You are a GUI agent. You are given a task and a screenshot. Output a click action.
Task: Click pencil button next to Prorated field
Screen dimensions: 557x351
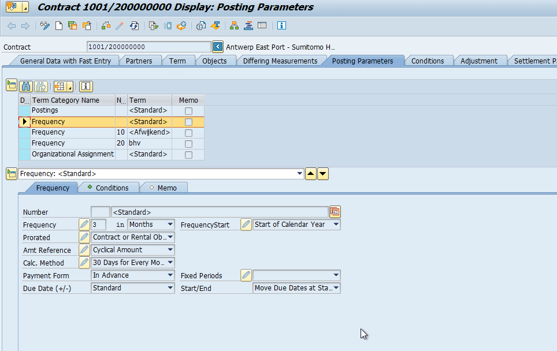coord(84,237)
